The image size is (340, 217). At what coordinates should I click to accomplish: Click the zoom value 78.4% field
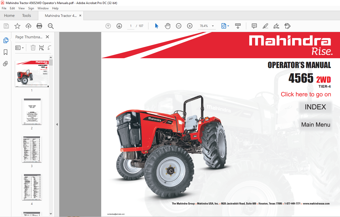point(204,26)
